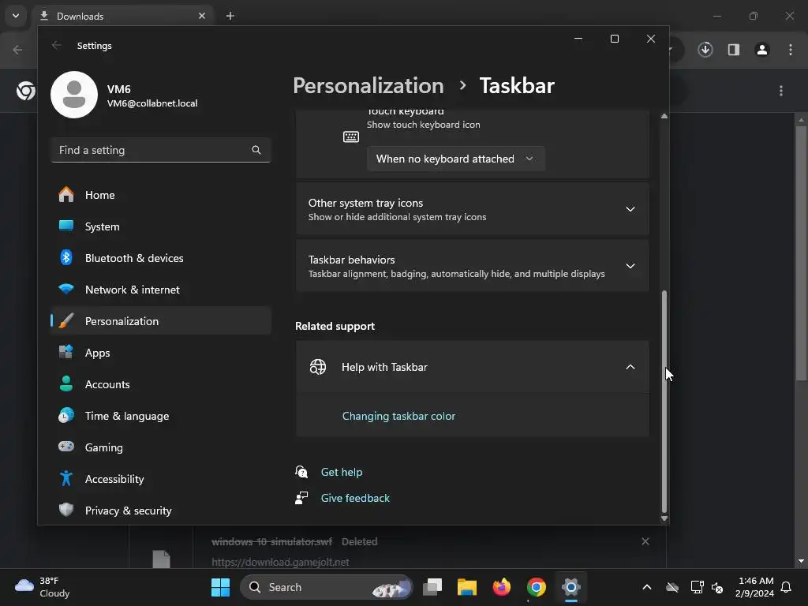Click the Chrome logo on Downloads page
Image resolution: width=808 pixels, height=606 pixels.
click(x=26, y=91)
